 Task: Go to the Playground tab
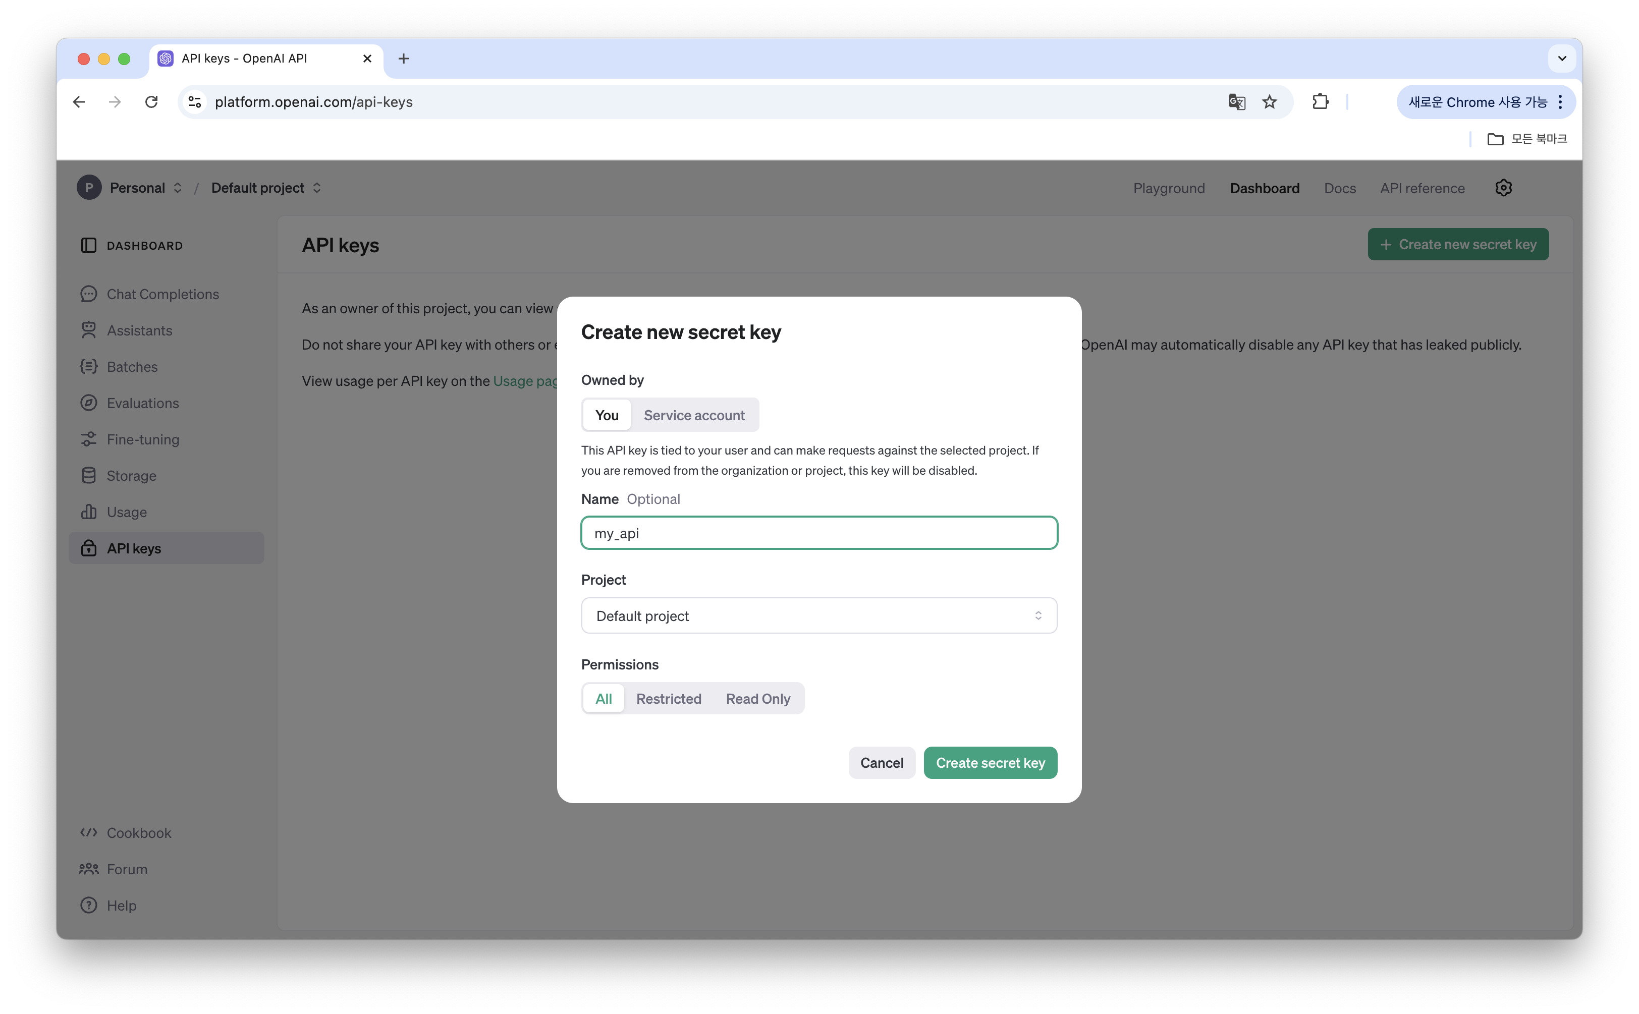[x=1168, y=189]
